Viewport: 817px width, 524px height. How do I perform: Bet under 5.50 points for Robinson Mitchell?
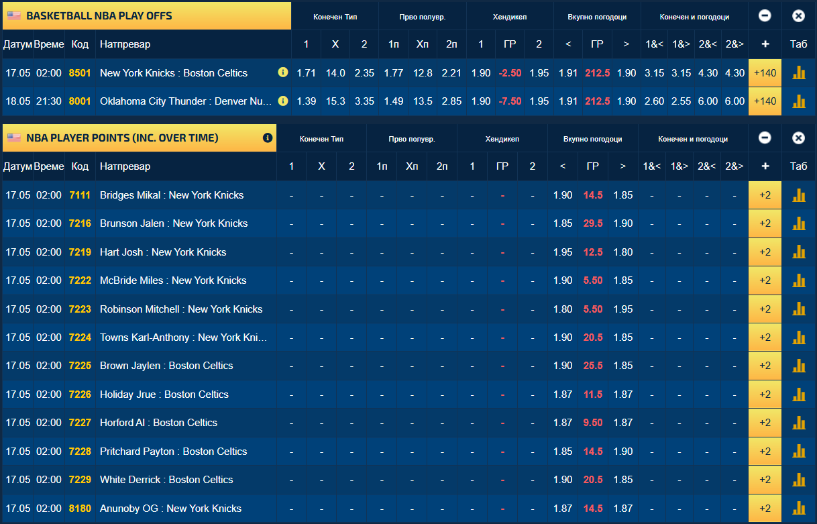563,309
